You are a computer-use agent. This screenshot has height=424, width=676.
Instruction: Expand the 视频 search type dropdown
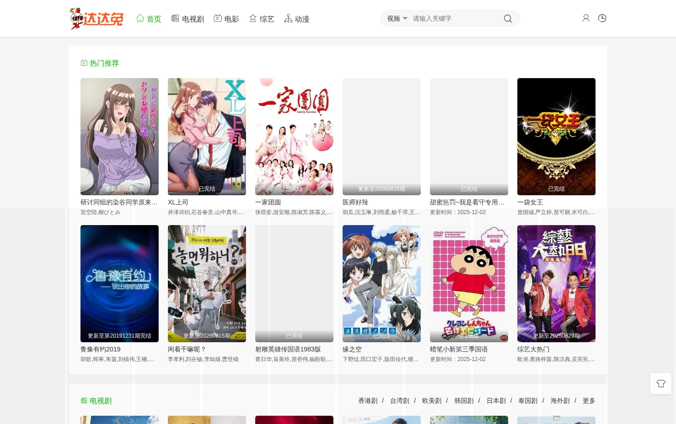[397, 18]
